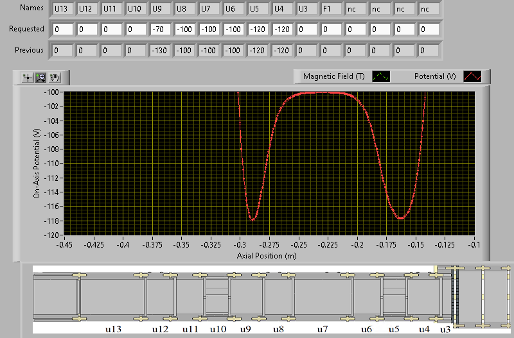Click the Axial Position (m) axis title
The height and width of the screenshot is (338, 514).
tap(267, 256)
